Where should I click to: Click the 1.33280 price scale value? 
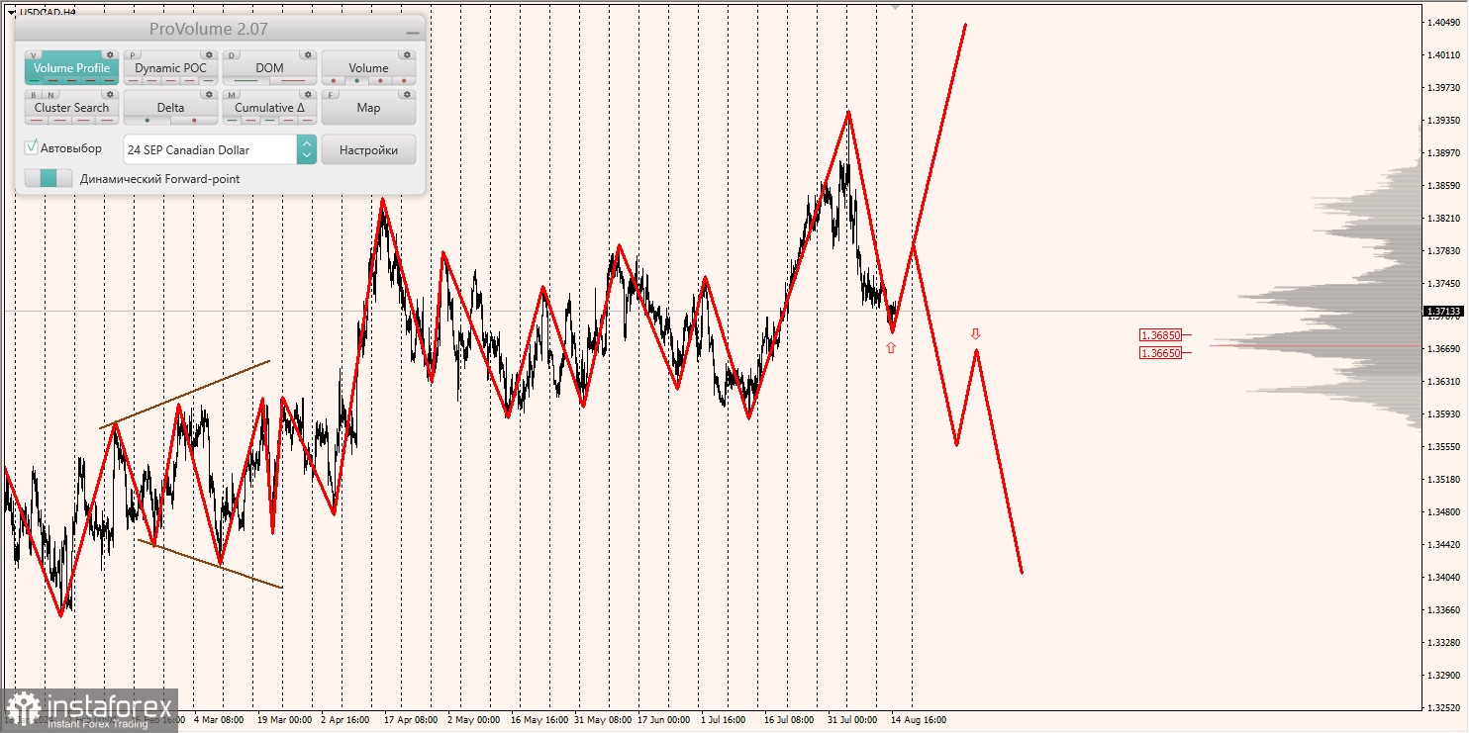[x=1443, y=642]
